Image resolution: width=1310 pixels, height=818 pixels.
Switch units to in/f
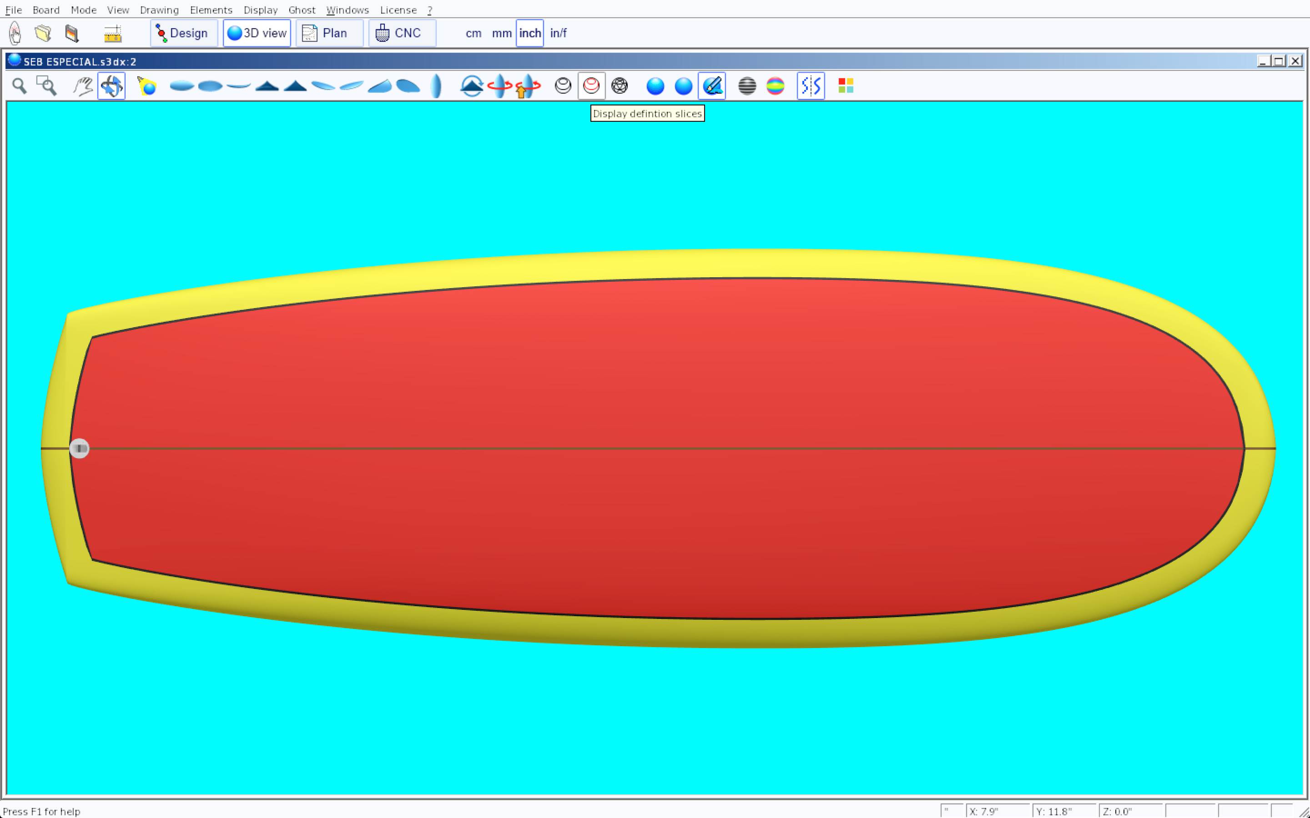(x=558, y=33)
